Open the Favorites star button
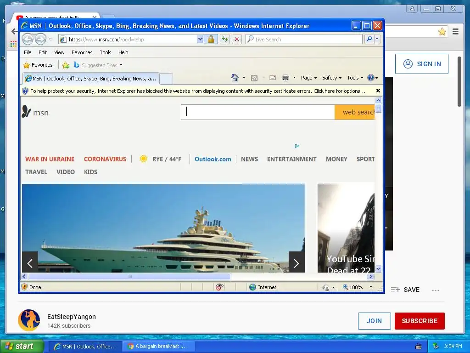The image size is (470, 353). (38, 65)
